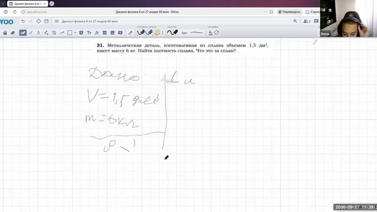The height and width of the screenshot is (212, 377).
Task: Insert a formula with fx tool
Action: click(97, 33)
